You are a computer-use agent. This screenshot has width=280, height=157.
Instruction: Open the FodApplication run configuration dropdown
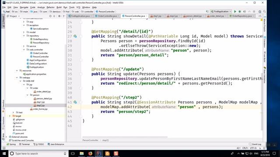point(221,12)
